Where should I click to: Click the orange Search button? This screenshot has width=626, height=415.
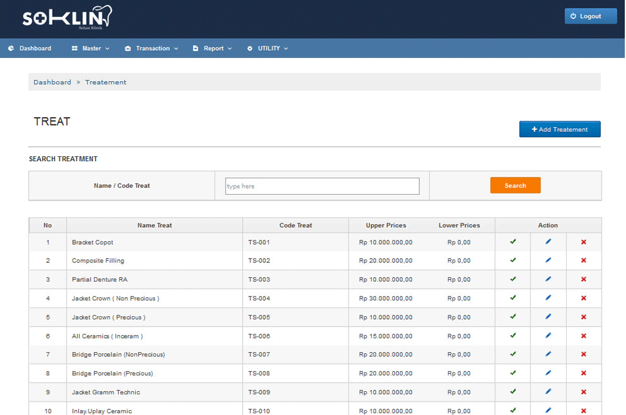515,186
